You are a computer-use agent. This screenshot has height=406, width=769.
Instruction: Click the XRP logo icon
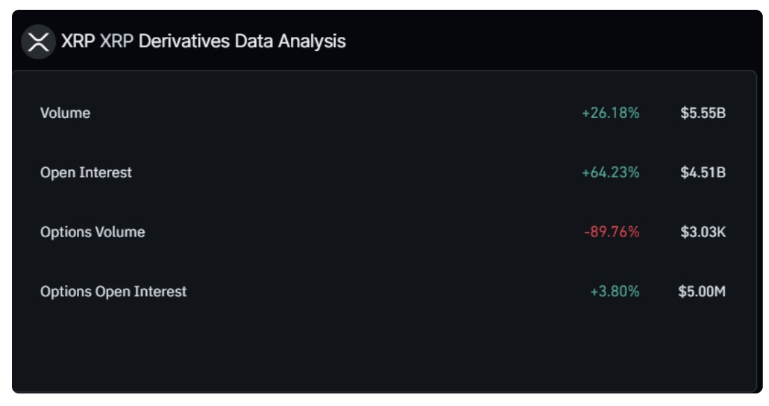[38, 42]
